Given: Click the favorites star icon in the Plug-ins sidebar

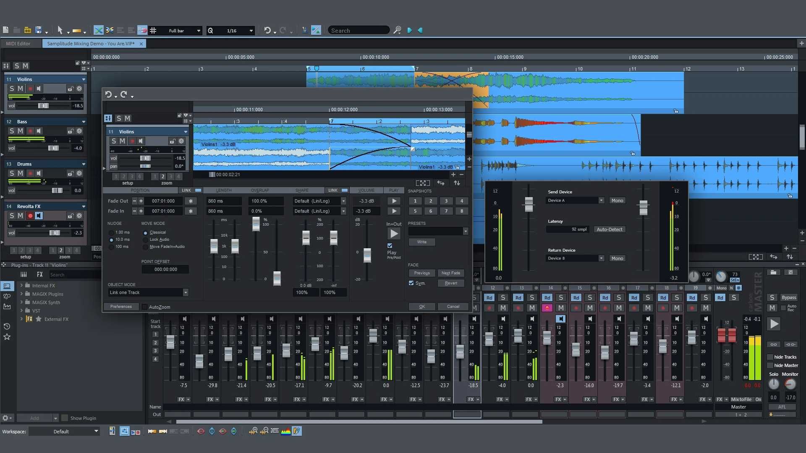Looking at the screenshot, I should click(x=7, y=337).
